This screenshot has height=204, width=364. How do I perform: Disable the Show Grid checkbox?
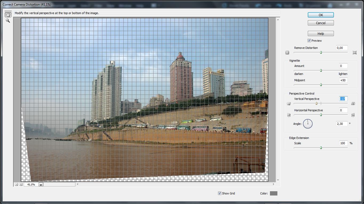click(x=220, y=193)
